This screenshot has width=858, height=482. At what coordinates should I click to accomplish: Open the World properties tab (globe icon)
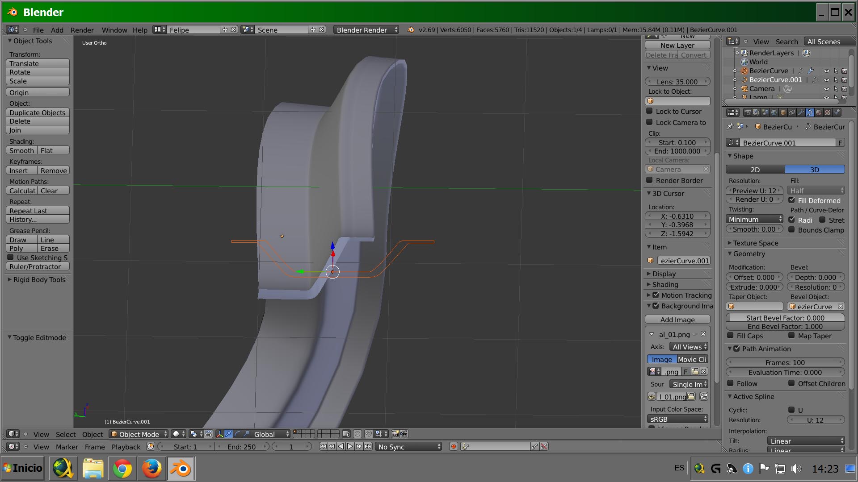774,112
